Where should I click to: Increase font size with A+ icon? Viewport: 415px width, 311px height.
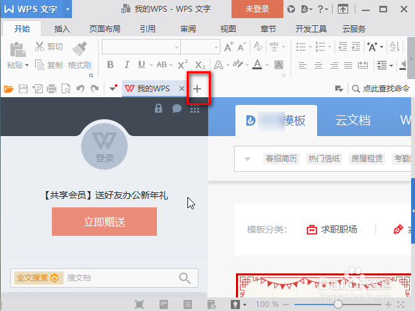pos(229,47)
